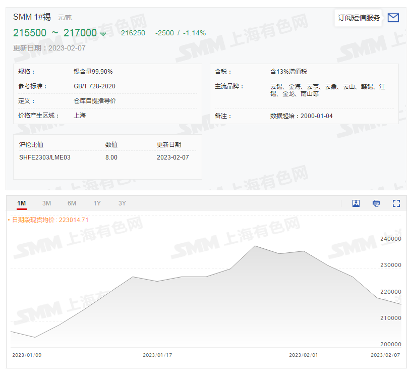Switch to the 3M time range
Screen dimensions: 412x376
click(46, 203)
